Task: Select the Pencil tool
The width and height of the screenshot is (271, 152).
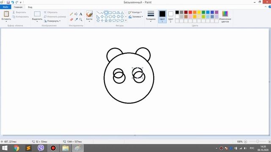Action: [x=72, y=14]
